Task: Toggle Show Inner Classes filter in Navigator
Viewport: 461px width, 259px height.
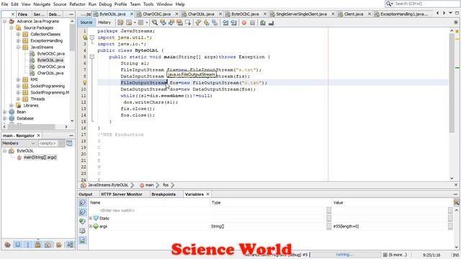Action: (48, 245)
